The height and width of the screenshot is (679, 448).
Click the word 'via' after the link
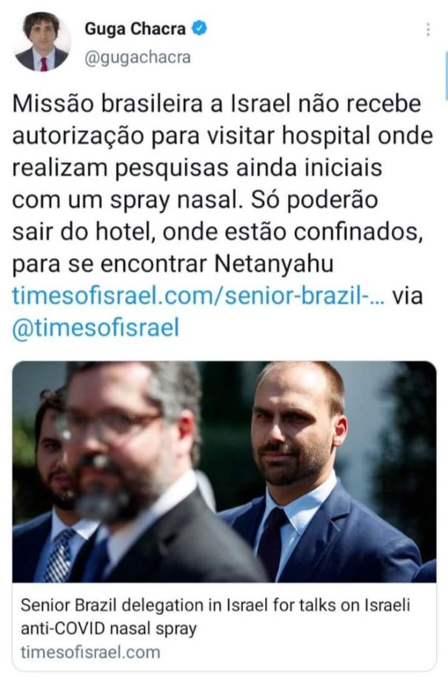(x=407, y=297)
